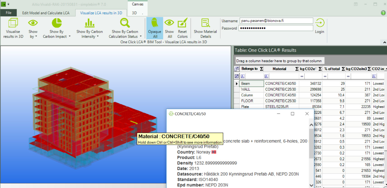
Task: Select the Beam row indicator arrow
Action: [x=237, y=83]
